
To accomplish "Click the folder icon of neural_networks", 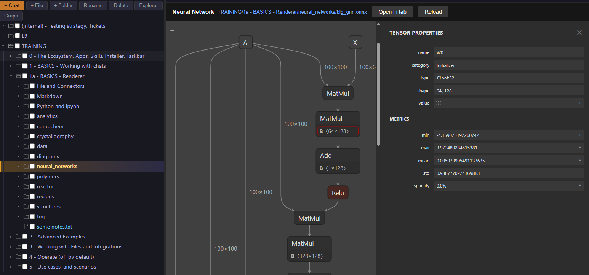I will click(26, 167).
